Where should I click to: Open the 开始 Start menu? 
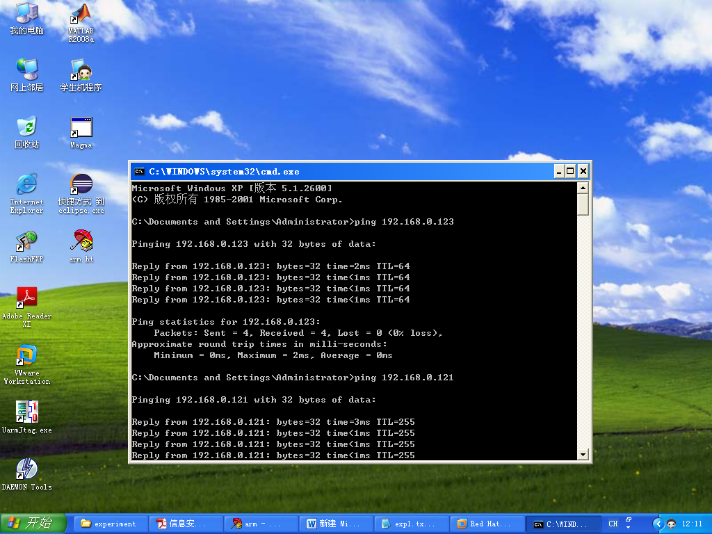[x=33, y=524]
